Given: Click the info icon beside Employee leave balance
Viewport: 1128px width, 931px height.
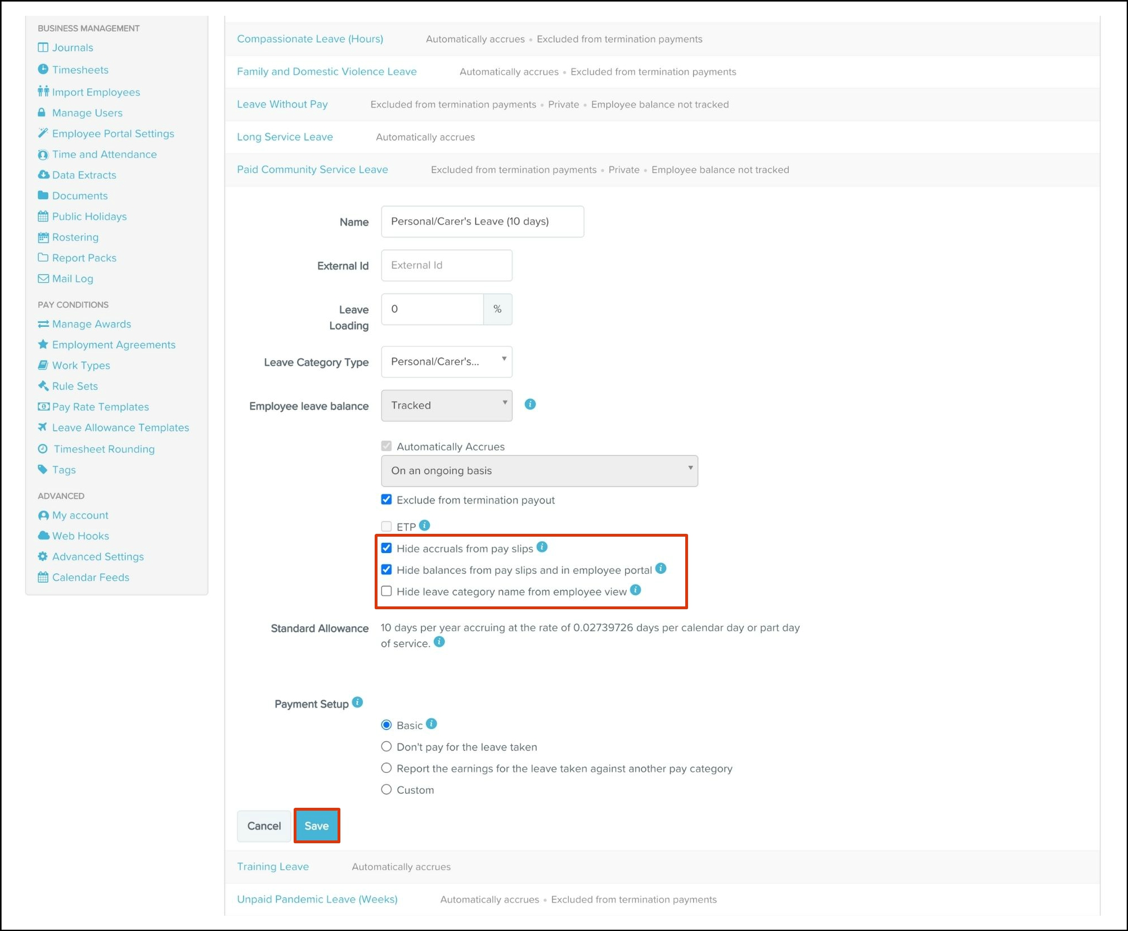Looking at the screenshot, I should (530, 404).
